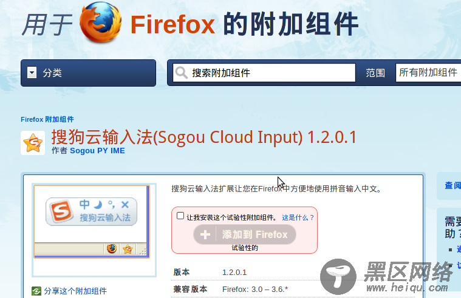Follow the Firefox 附加组件 breadcrumb link
Viewport: 461px width, 298px height.
[x=47, y=119]
